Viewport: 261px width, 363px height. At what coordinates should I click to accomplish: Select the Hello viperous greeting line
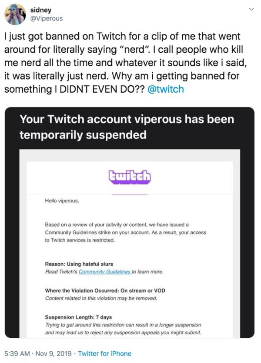tap(62, 201)
